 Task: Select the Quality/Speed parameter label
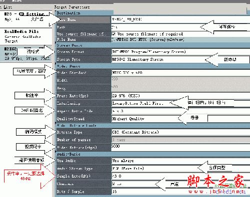click(83, 119)
